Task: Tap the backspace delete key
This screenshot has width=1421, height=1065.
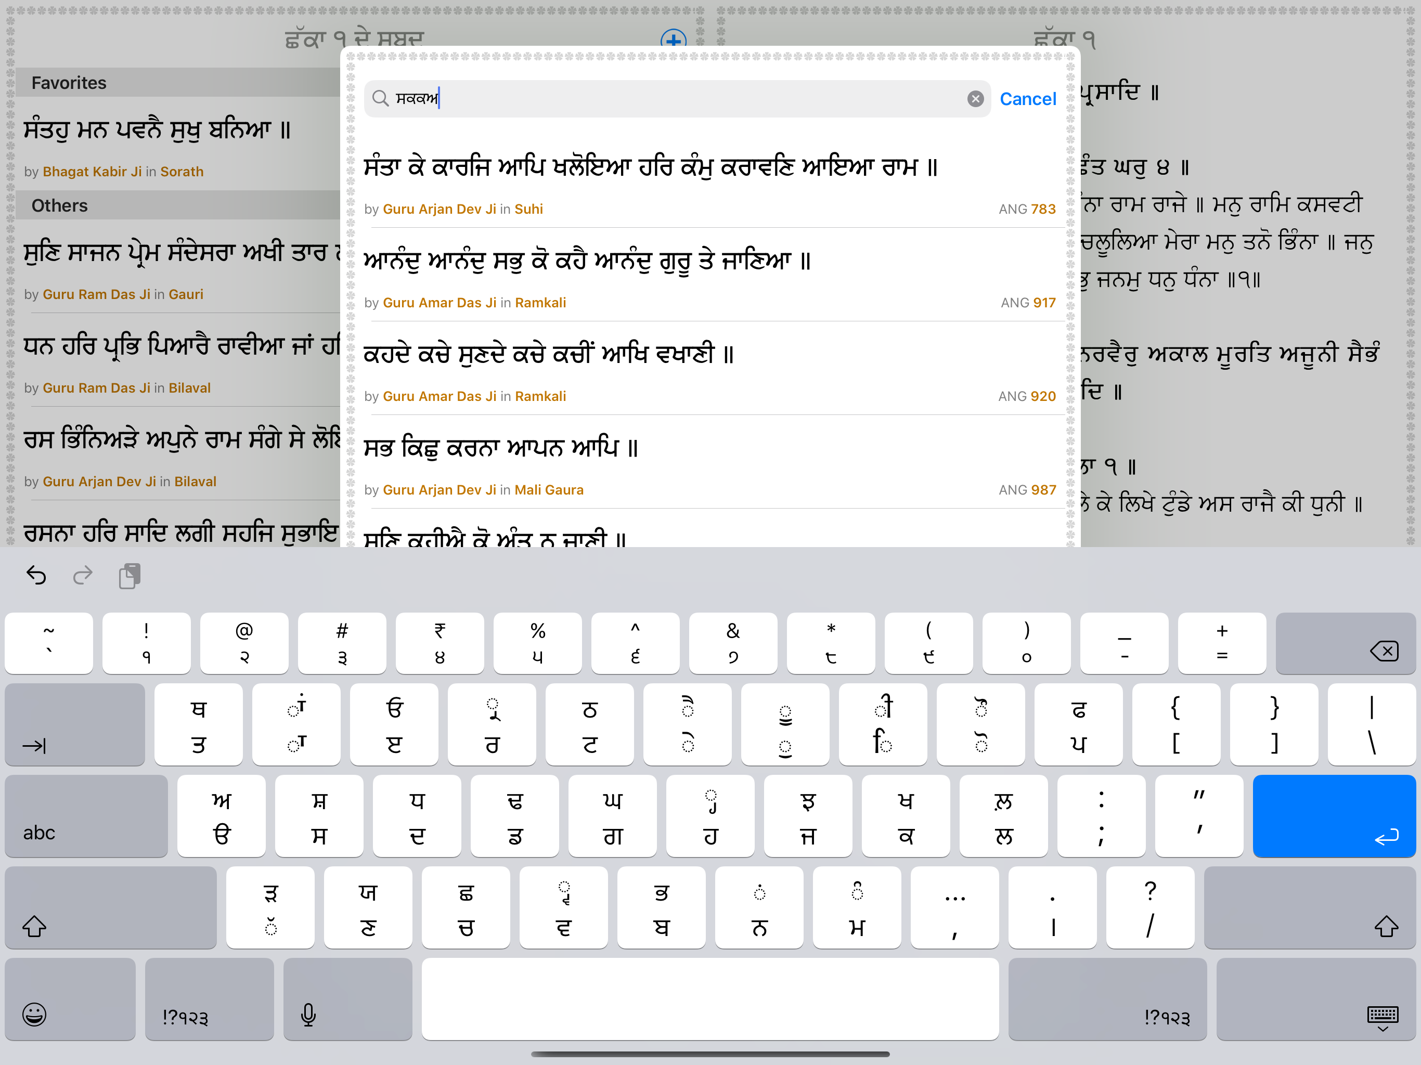Action: (x=1345, y=643)
